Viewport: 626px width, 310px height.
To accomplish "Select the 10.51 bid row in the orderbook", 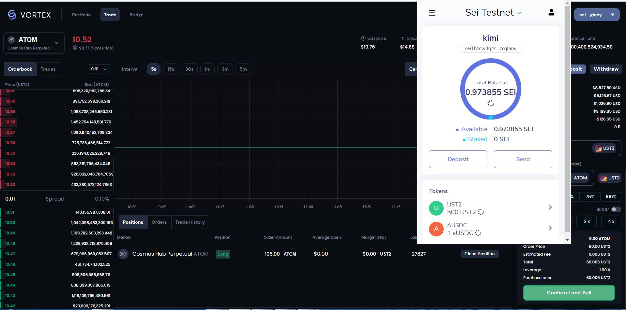I will (x=57, y=212).
